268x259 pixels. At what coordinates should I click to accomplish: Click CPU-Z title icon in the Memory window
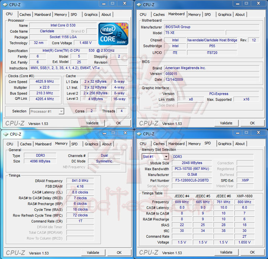(x=6, y=134)
